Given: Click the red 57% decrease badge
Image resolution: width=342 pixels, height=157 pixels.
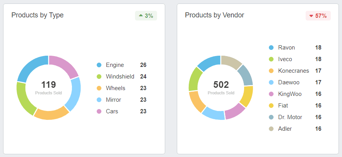Looking at the screenshot, I should coord(318,16).
